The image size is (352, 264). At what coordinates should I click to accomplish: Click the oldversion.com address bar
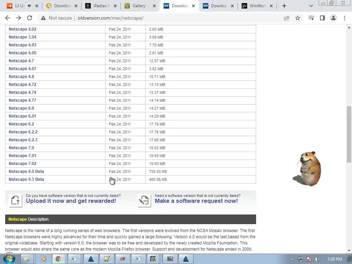[170, 18]
